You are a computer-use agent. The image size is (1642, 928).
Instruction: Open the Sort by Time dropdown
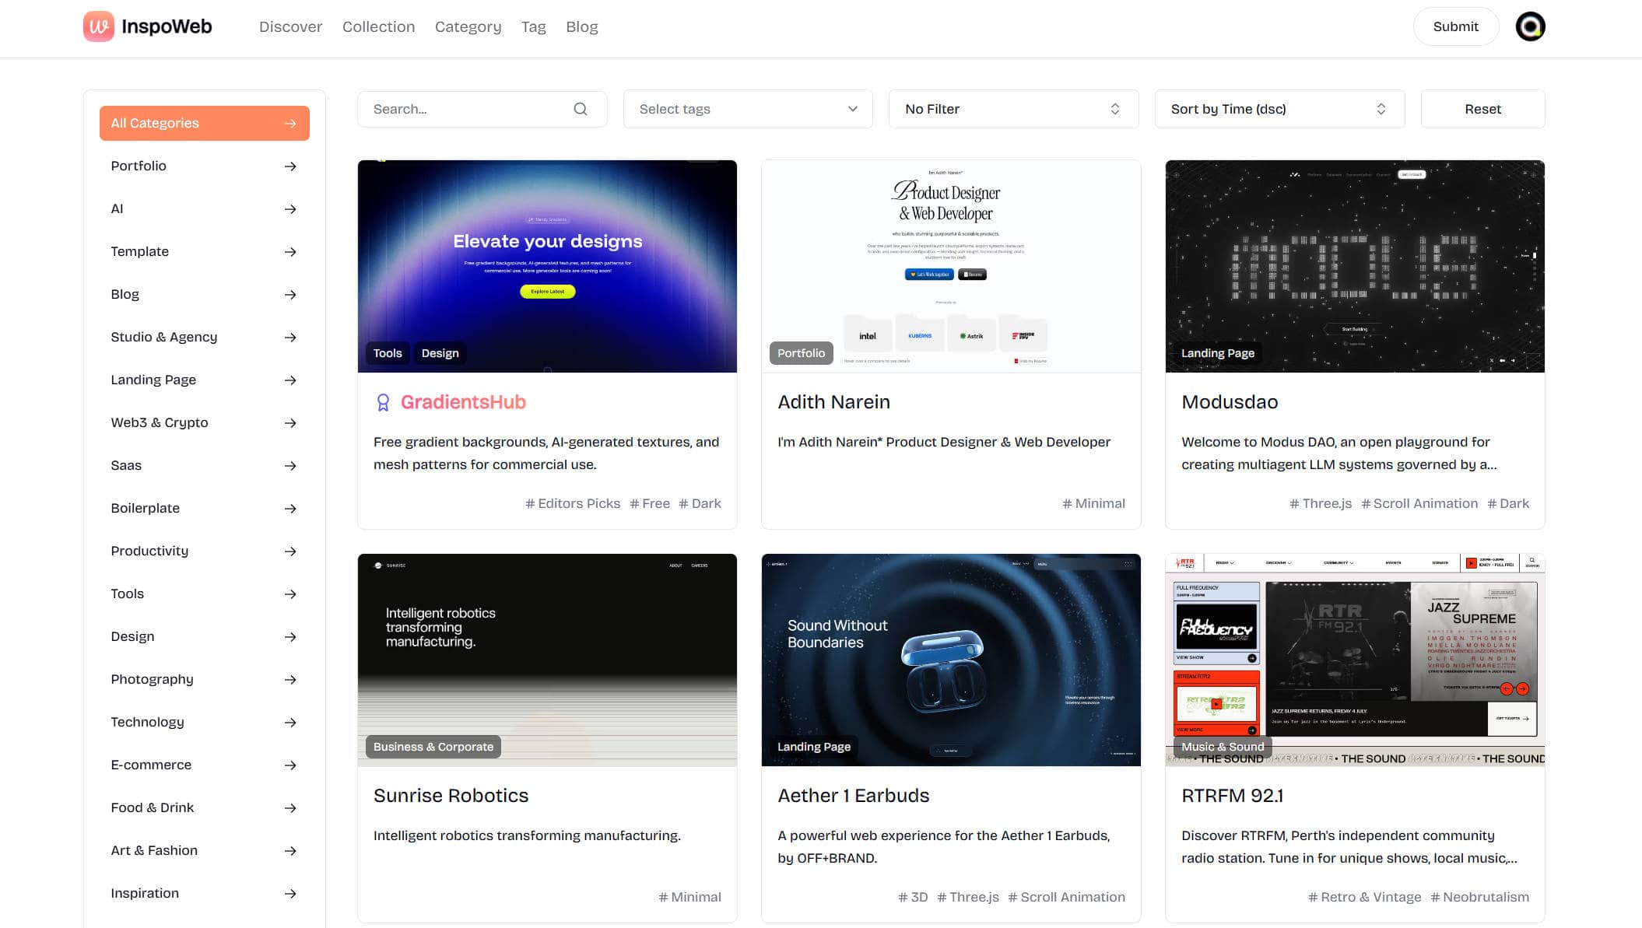click(1279, 109)
